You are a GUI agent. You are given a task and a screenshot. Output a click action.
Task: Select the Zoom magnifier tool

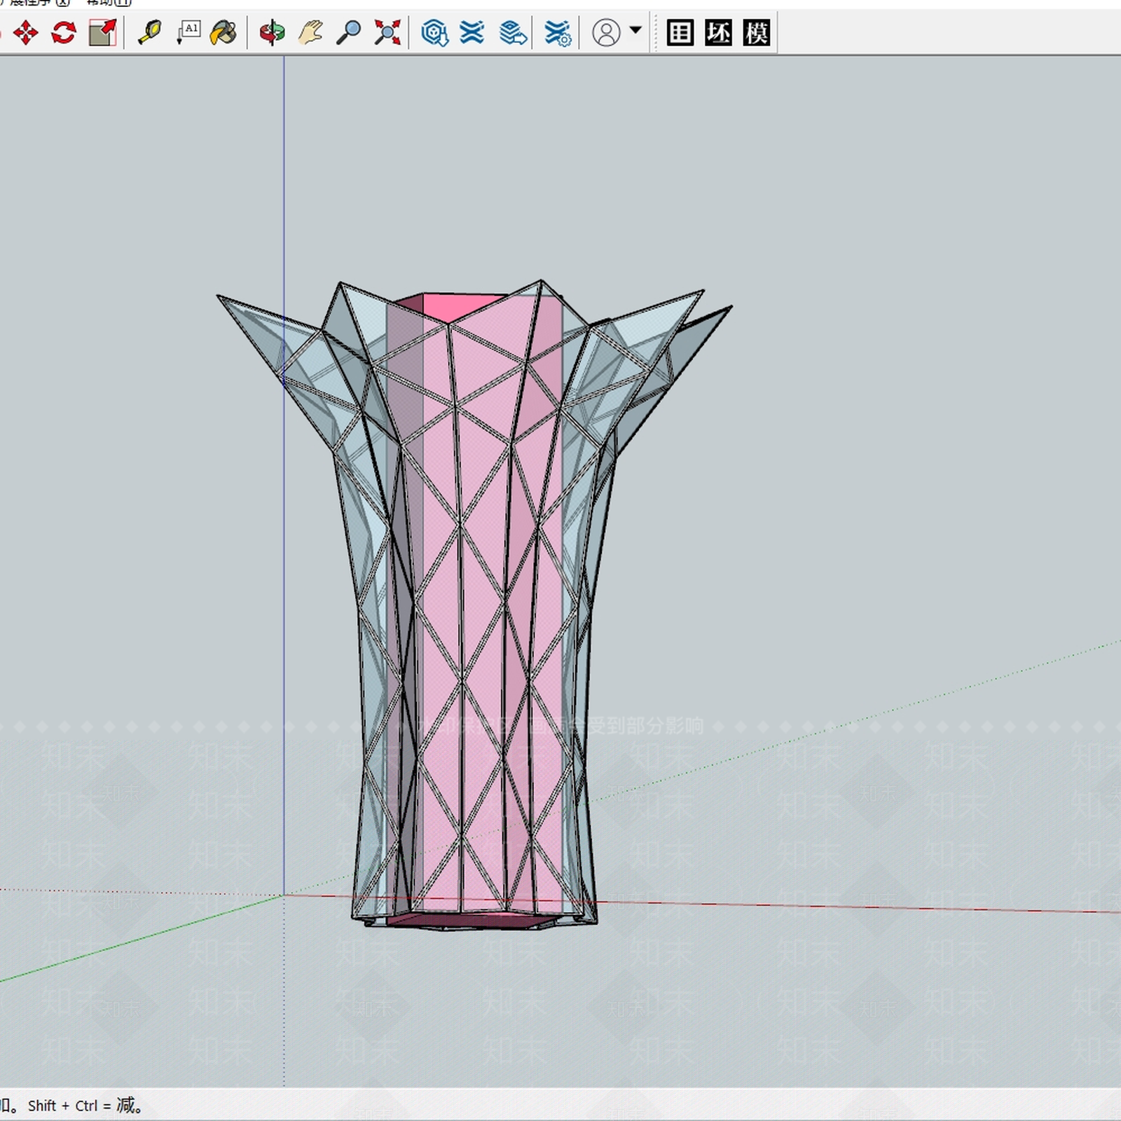pyautogui.click(x=348, y=33)
